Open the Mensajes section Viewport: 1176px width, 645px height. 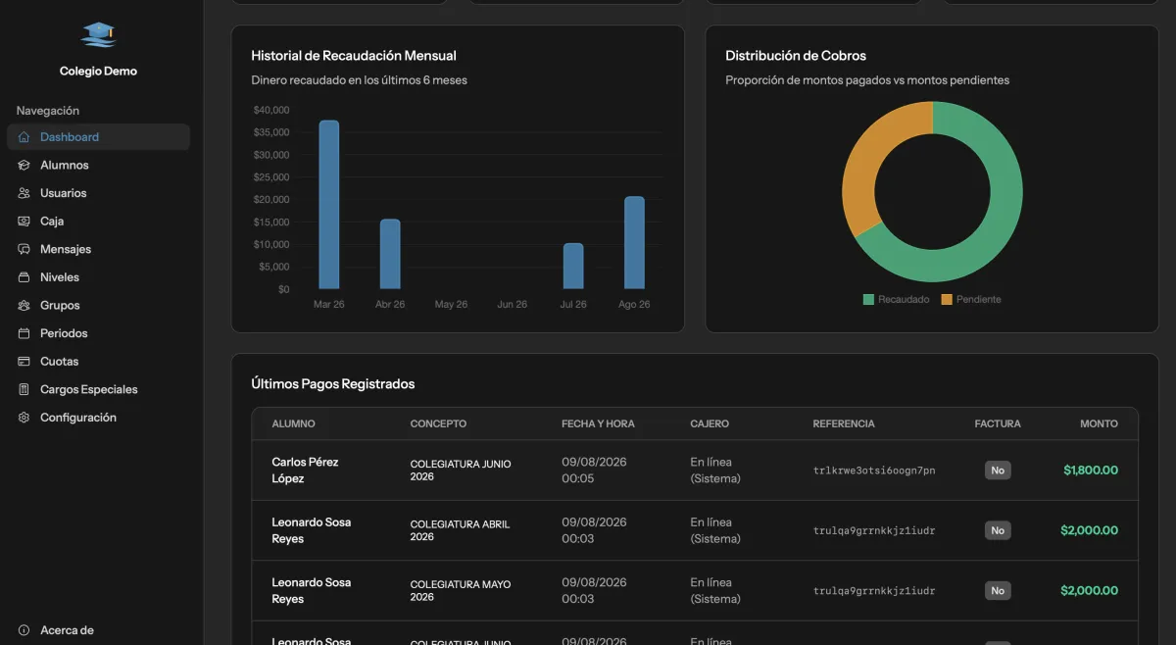tap(98, 249)
